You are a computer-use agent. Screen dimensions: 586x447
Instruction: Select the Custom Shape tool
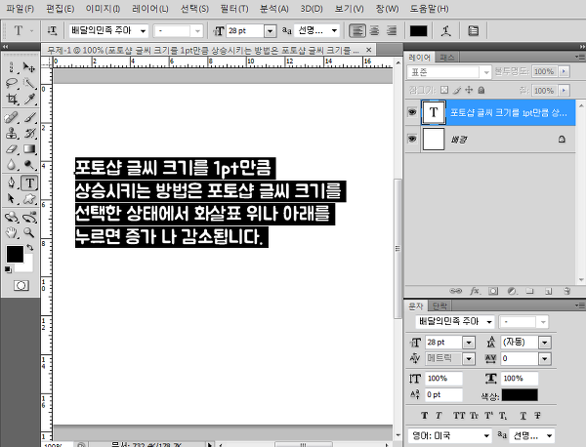(28, 198)
